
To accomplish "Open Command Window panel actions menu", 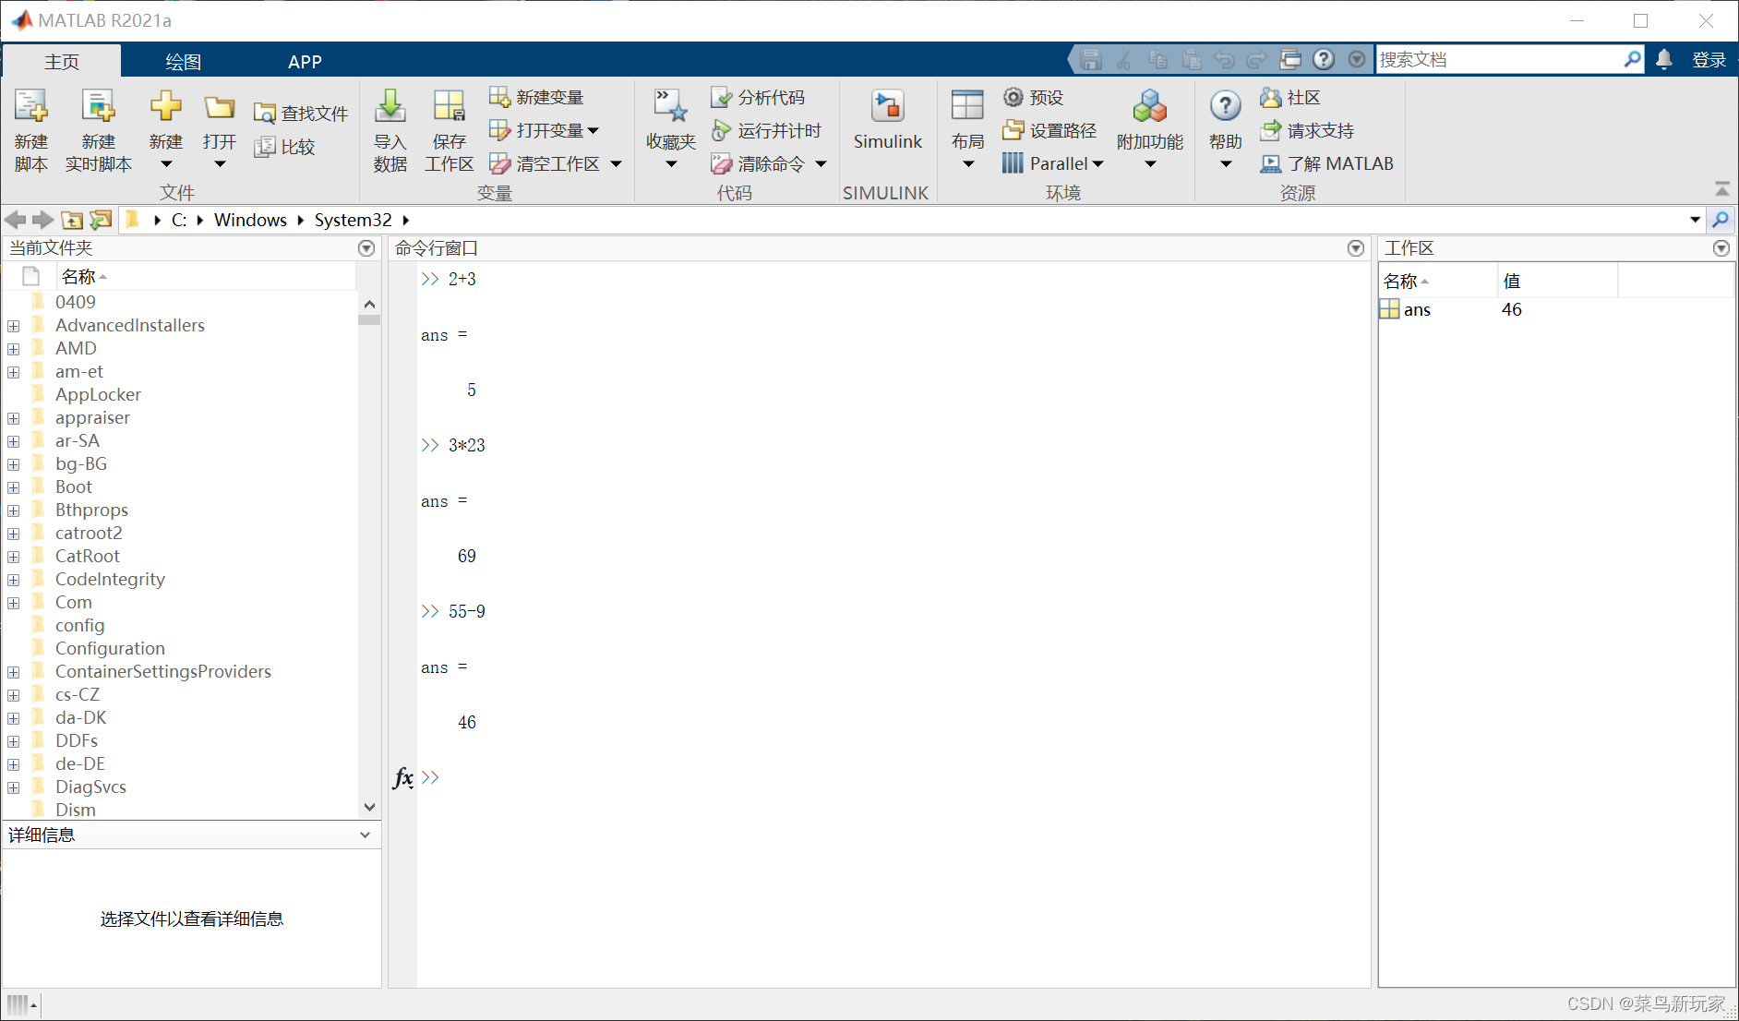I will tap(1356, 248).
